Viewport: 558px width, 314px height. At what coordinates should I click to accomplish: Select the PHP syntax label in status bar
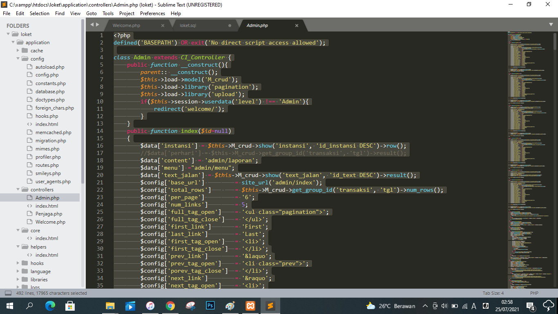(x=534, y=293)
